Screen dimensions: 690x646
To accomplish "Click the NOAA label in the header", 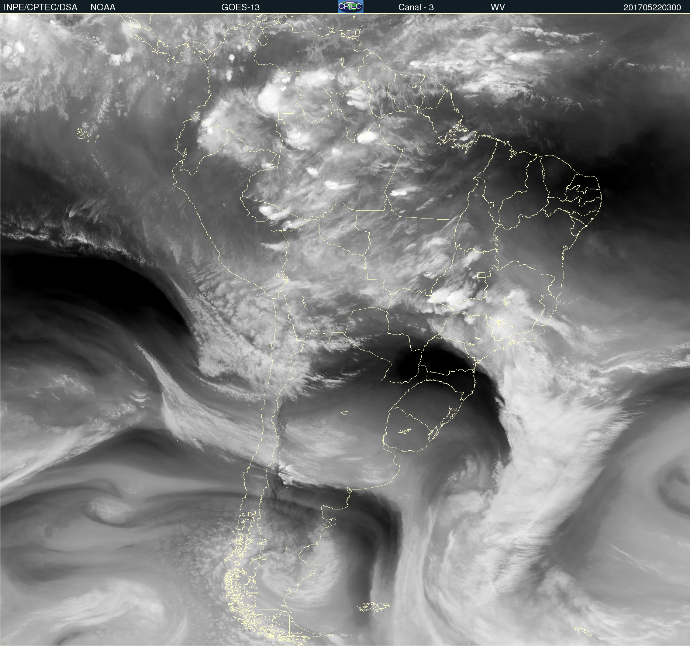I will tap(103, 7).
